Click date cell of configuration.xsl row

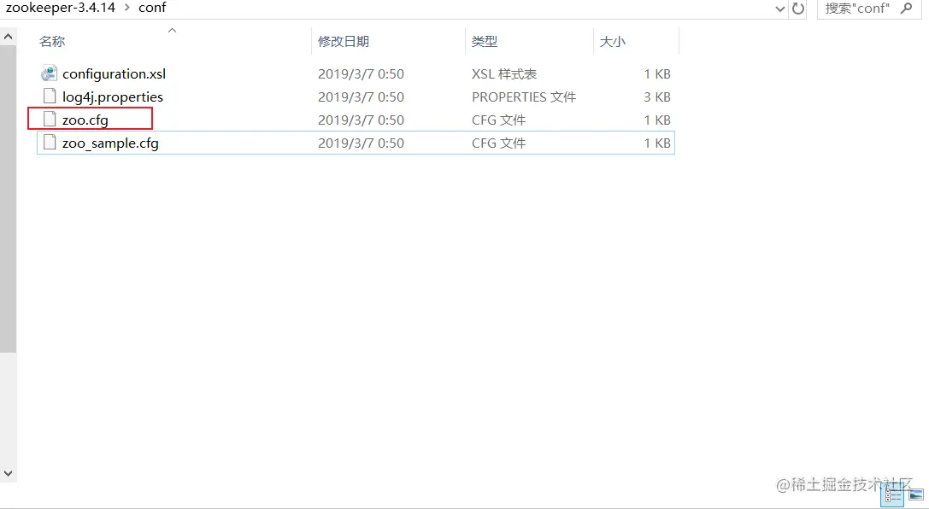(361, 74)
